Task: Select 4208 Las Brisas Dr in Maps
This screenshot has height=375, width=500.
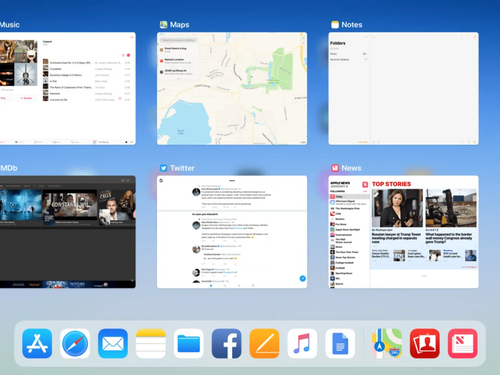Action: point(179,72)
